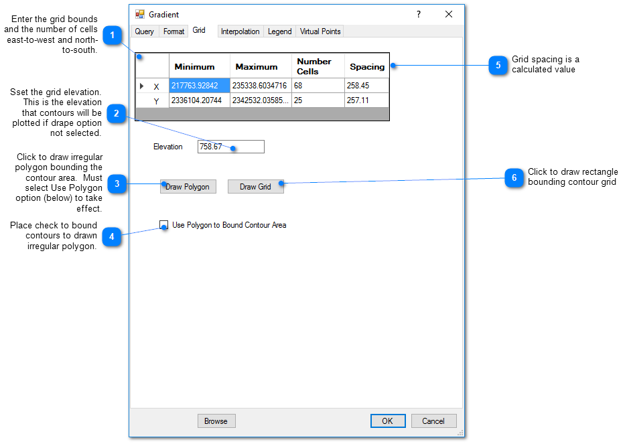Open the Virtual Points tab
623x444 pixels.
coord(320,31)
